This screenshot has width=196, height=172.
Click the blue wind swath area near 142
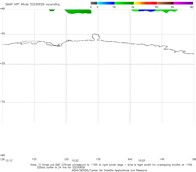(x=147, y=10)
